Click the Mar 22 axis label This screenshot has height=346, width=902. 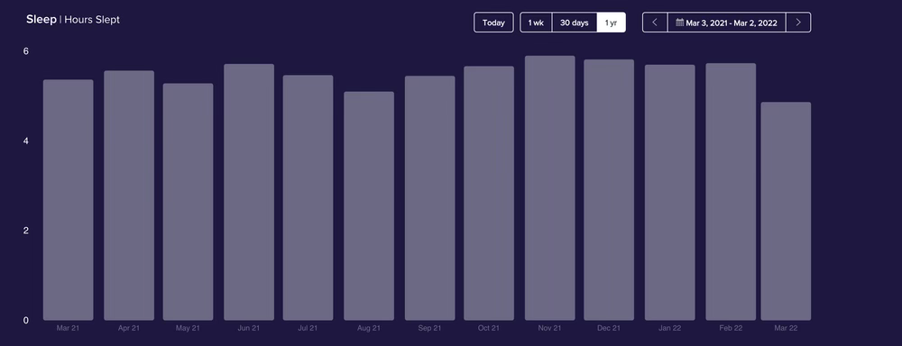click(786, 328)
